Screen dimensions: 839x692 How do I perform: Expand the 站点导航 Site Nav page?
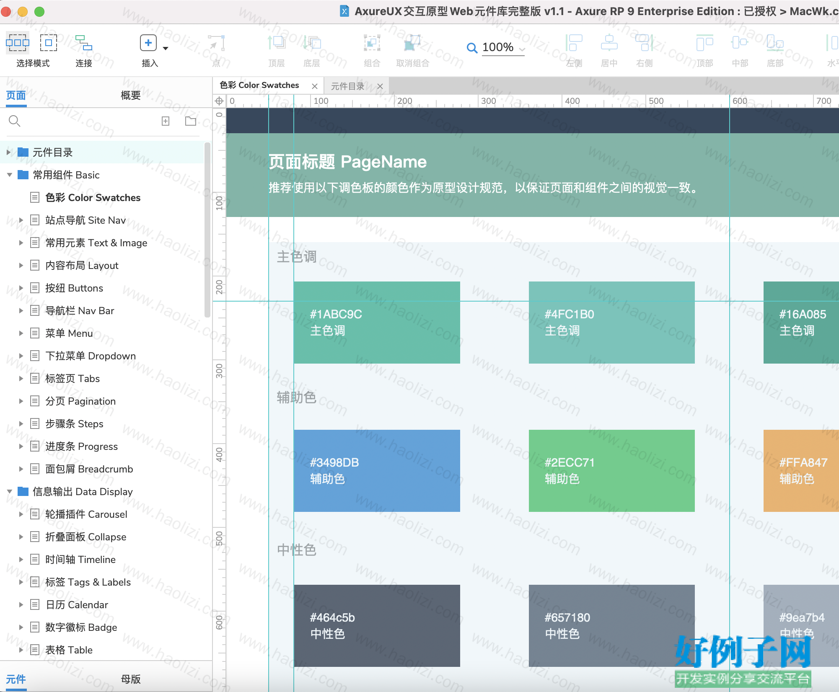(21, 220)
